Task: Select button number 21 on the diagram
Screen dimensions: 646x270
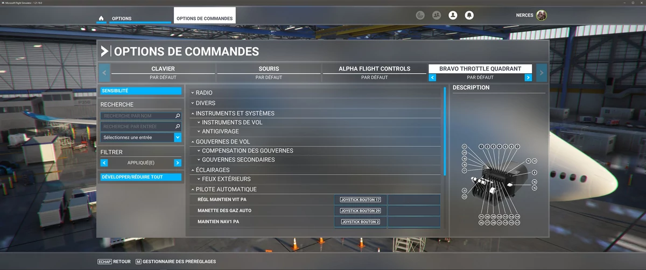Action: coord(465,146)
